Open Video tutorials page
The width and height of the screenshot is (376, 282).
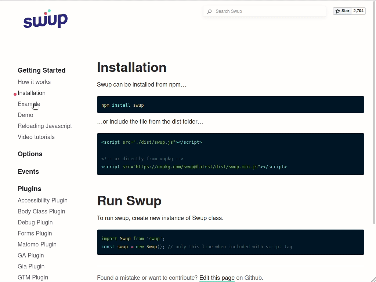tap(36, 137)
